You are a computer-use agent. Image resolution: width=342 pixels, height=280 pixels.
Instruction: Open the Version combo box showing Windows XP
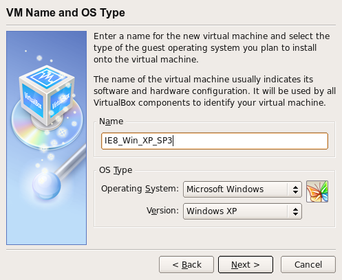pyautogui.click(x=242, y=211)
